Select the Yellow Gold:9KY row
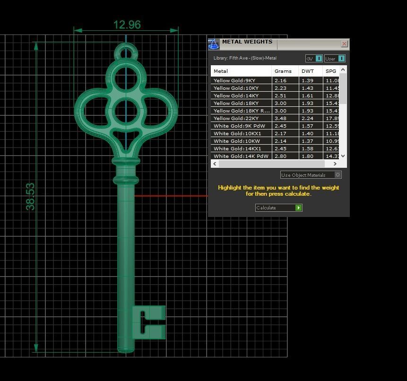 click(275, 80)
